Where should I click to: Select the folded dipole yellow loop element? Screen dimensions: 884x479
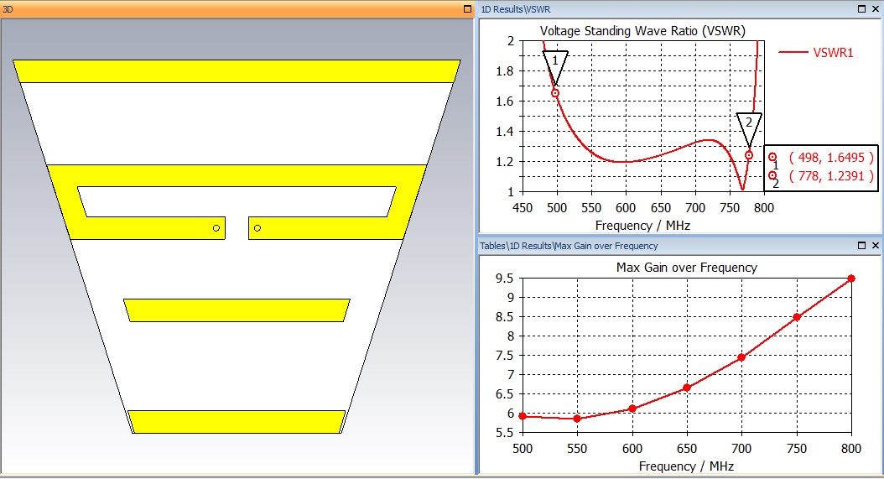pyautogui.click(x=237, y=175)
